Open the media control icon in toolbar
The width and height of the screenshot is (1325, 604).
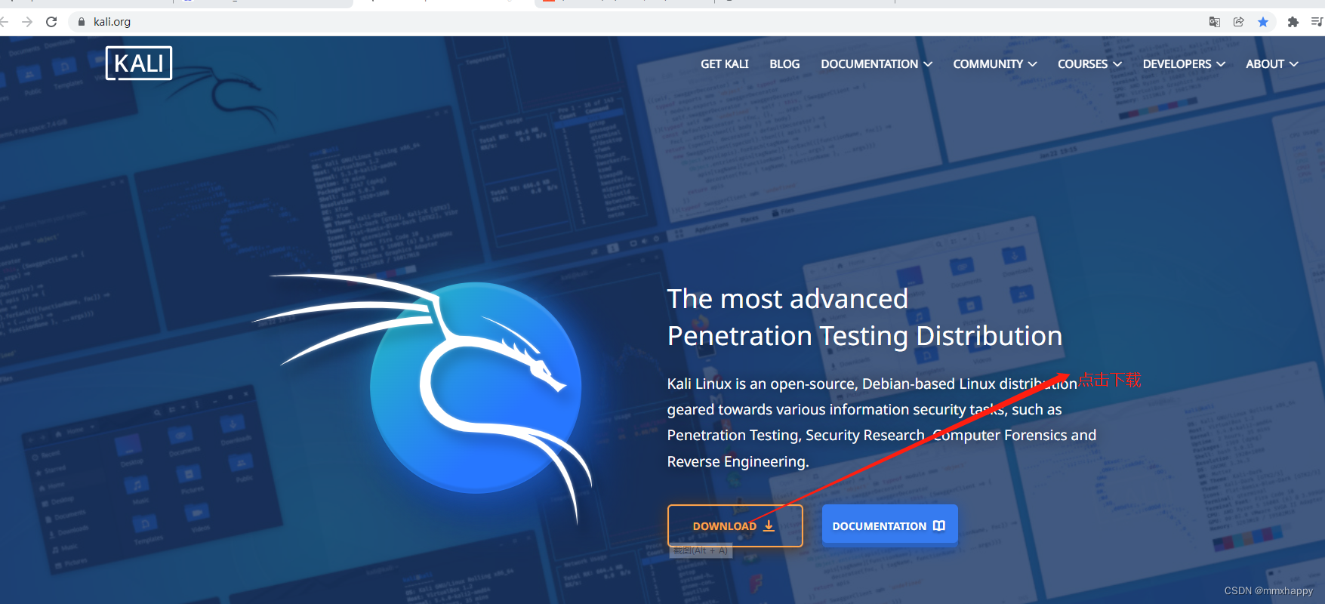[1317, 22]
